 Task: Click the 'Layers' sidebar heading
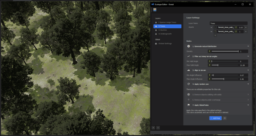[158, 18]
